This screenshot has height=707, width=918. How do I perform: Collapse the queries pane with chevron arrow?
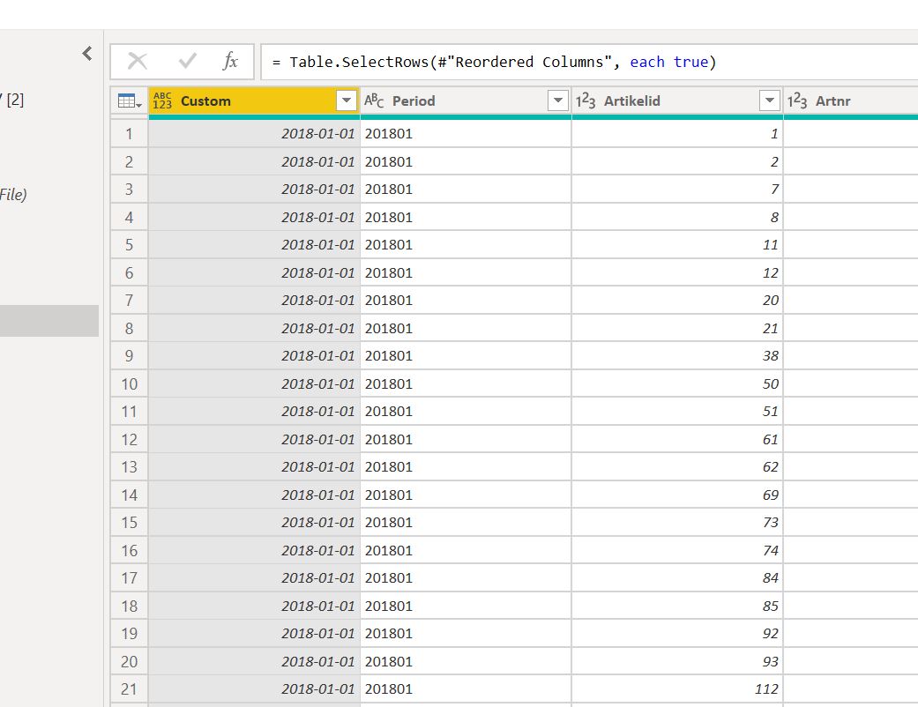point(87,53)
